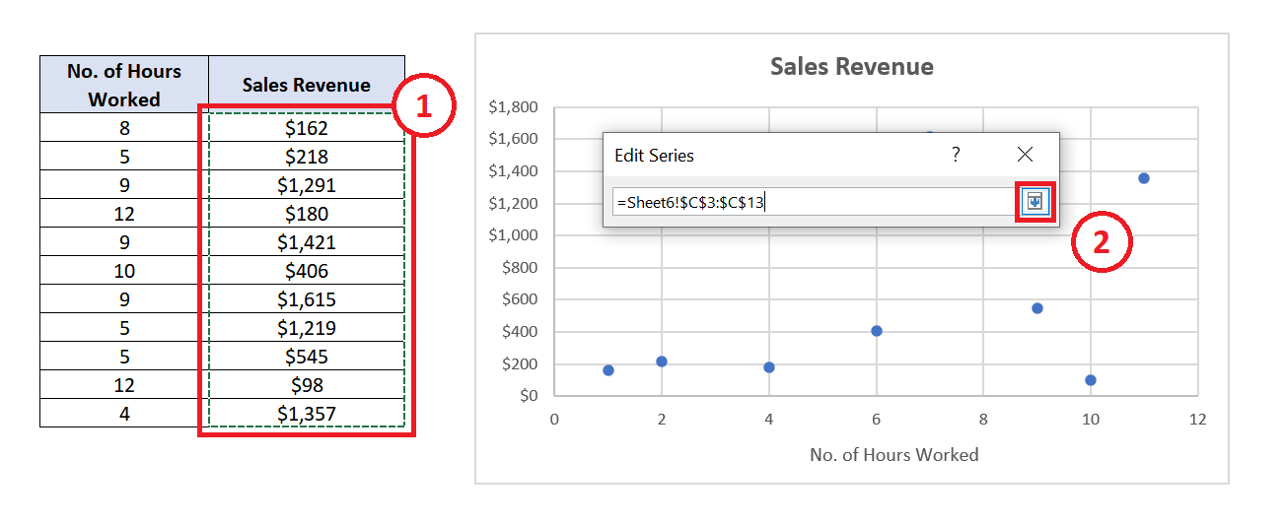1284x525 pixels.
Task: Select the $98 sales revenue cell
Action: tap(306, 385)
